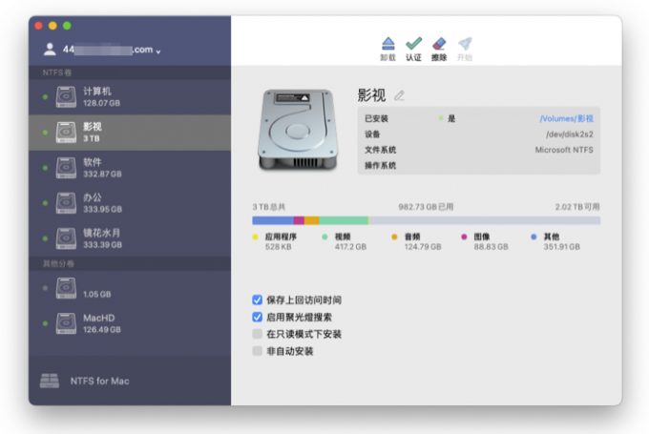649x434 pixels.
Task: Click the NTFS for Mac logo icon
Action: (50, 381)
